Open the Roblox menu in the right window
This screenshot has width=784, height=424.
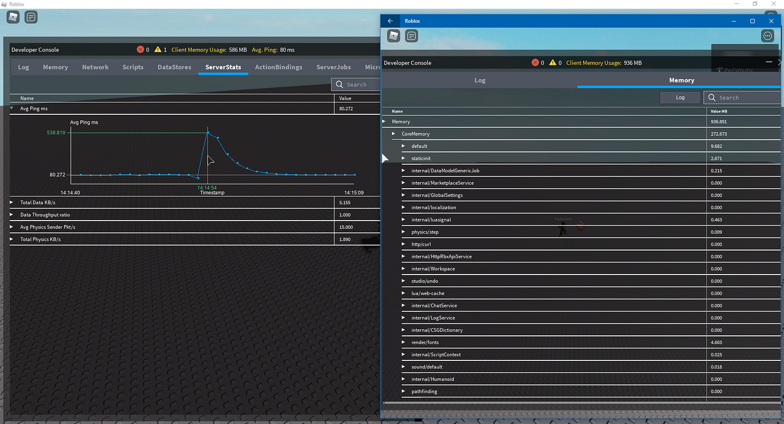pyautogui.click(x=394, y=36)
